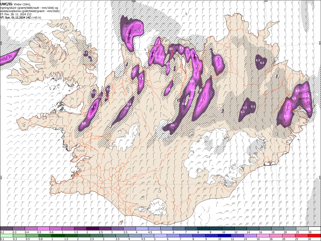Click the dark mauve 0.2–0.3 snow legend swatch

tap(6, 229)
